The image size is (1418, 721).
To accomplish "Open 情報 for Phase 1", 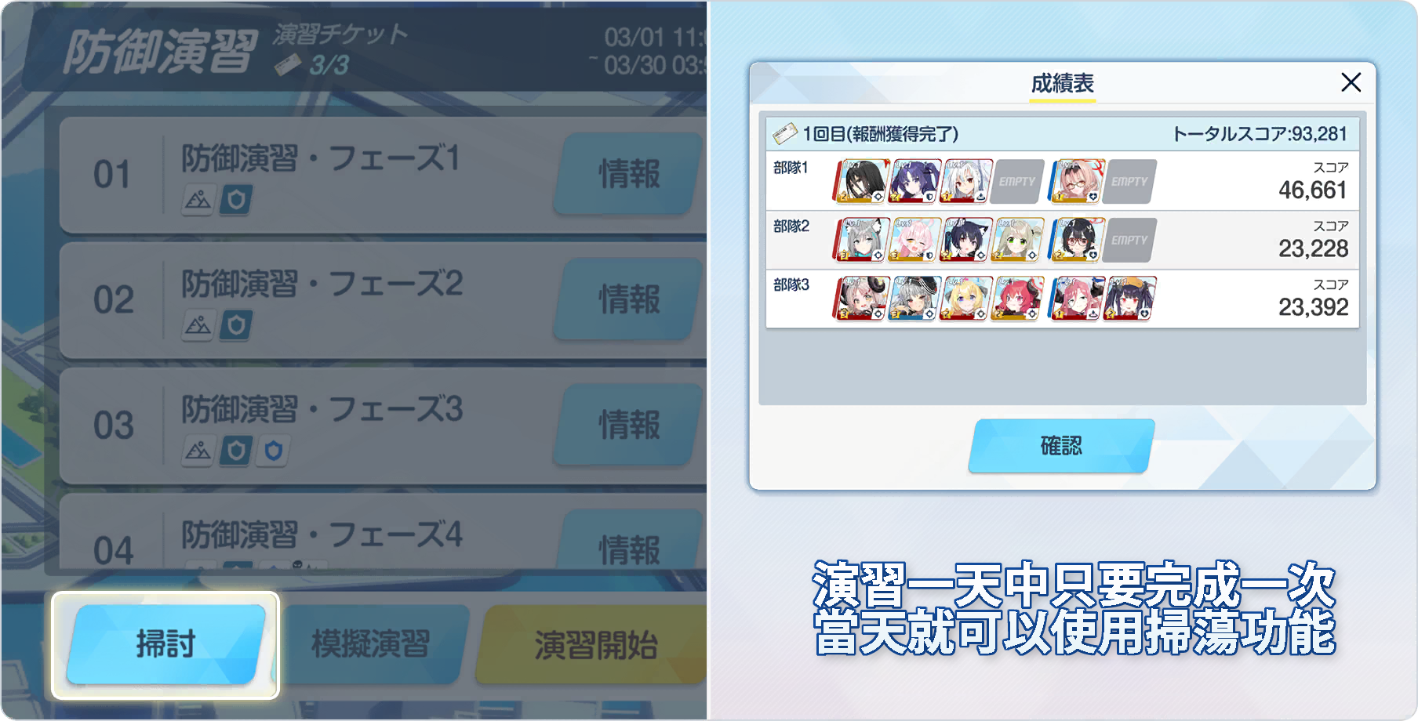I will point(629,174).
